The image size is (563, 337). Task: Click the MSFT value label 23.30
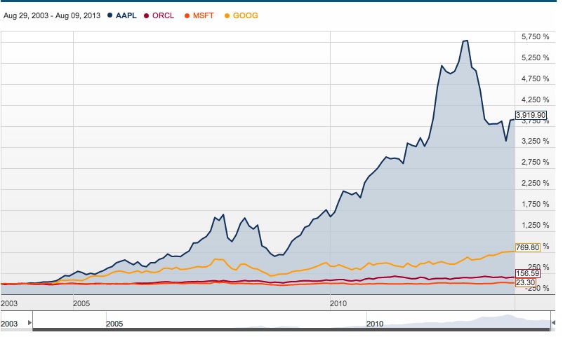525,282
